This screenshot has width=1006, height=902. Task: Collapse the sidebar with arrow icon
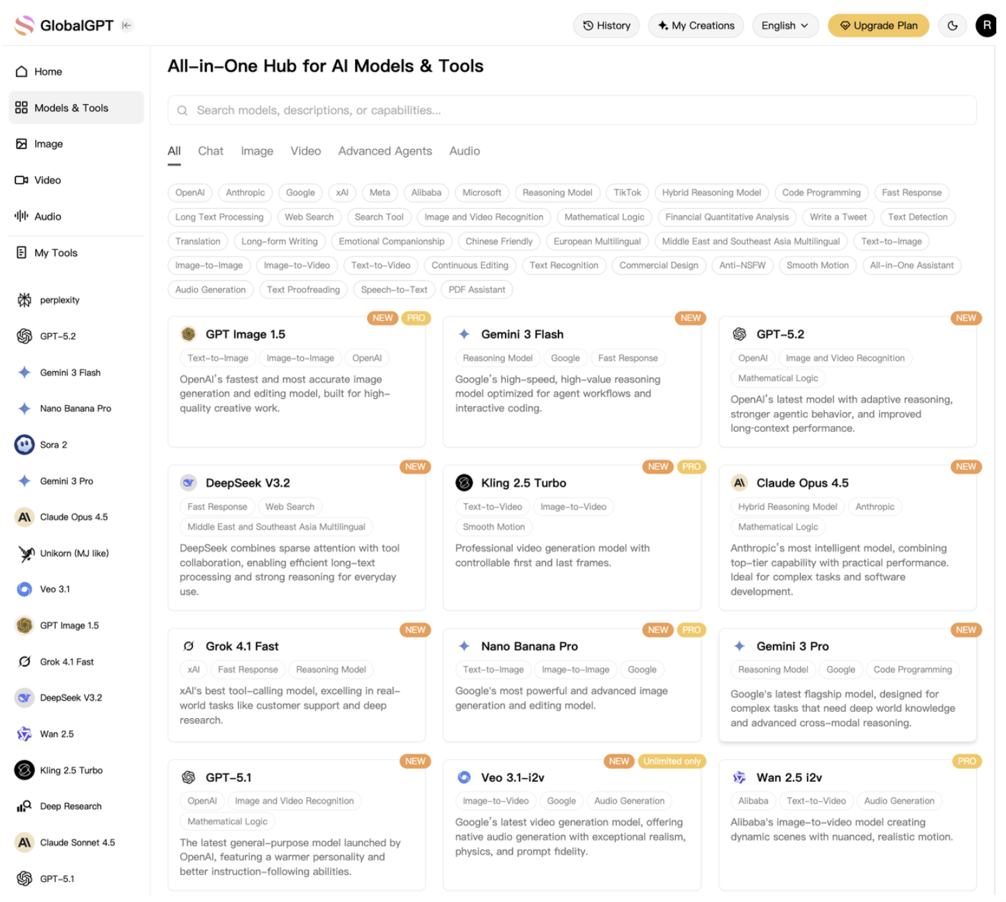pos(127,26)
